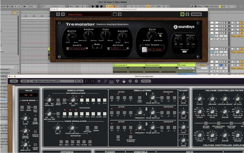
Task: Revert Tremolator preset with undo arrow icon
Action: point(120,14)
